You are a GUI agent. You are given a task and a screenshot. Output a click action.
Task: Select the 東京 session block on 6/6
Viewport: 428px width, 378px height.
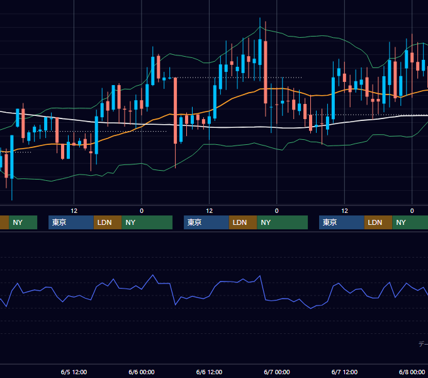tap(206, 222)
